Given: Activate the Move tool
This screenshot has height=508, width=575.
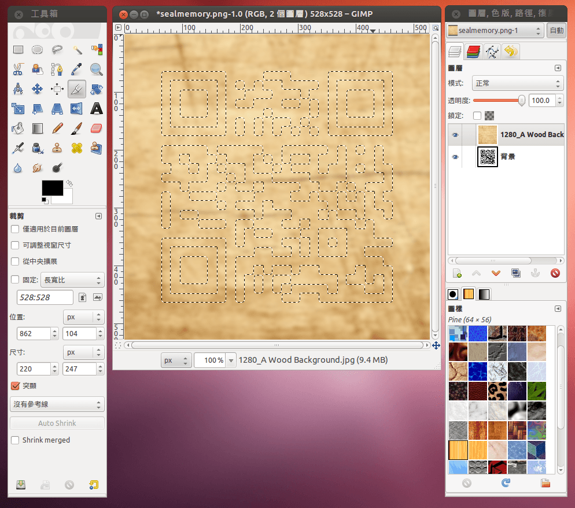Looking at the screenshot, I should (38, 89).
